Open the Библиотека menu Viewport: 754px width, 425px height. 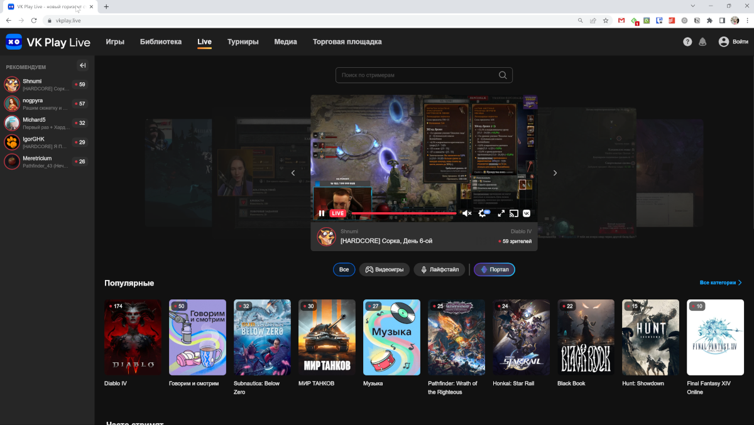point(161,42)
